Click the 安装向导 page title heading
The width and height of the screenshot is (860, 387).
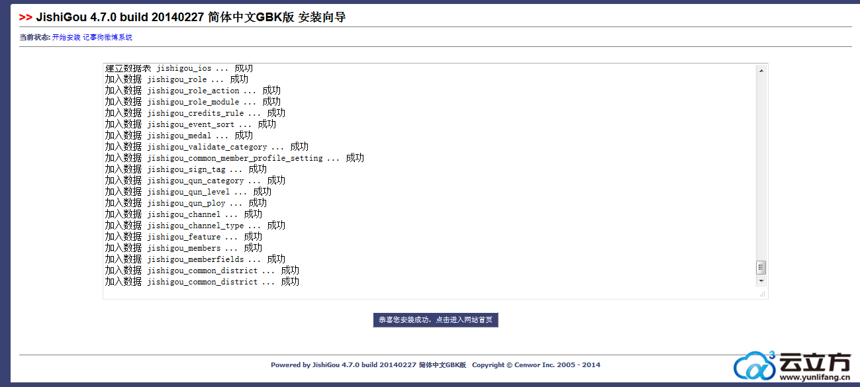[x=183, y=17]
